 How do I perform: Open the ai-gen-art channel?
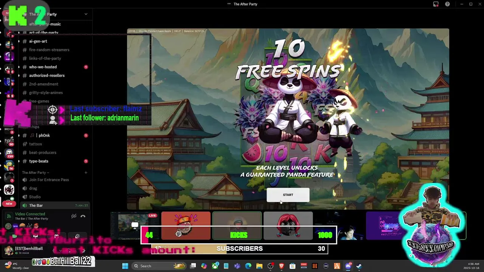38,41
